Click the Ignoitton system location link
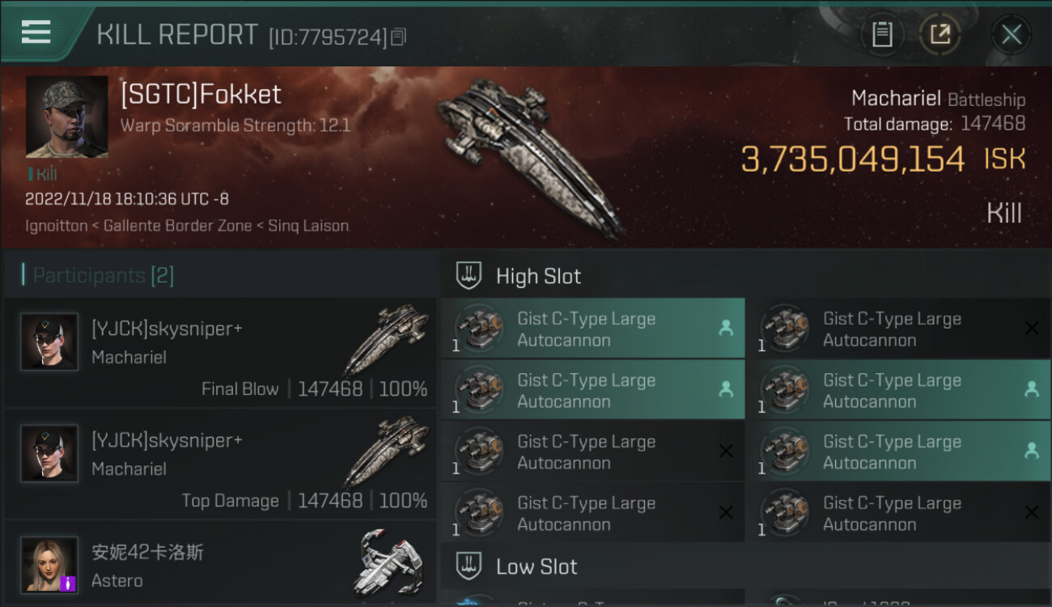Image resolution: width=1052 pixels, height=607 pixels. 56,226
